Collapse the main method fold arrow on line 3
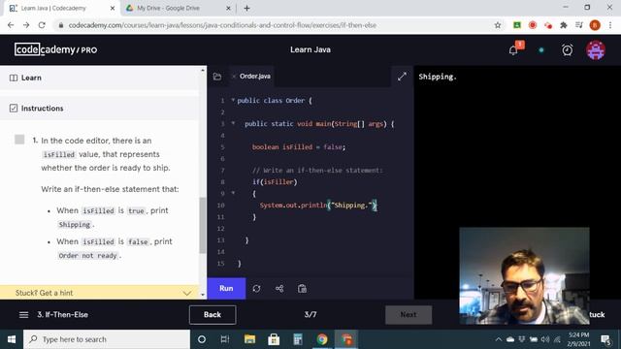The image size is (621, 349). (x=233, y=123)
